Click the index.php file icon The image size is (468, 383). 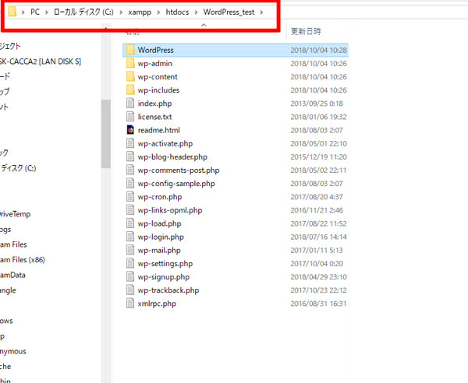click(x=130, y=104)
